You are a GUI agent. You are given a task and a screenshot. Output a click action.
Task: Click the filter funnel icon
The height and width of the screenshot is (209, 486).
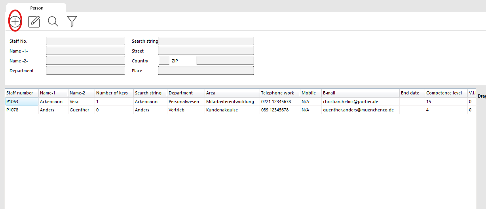pos(72,21)
